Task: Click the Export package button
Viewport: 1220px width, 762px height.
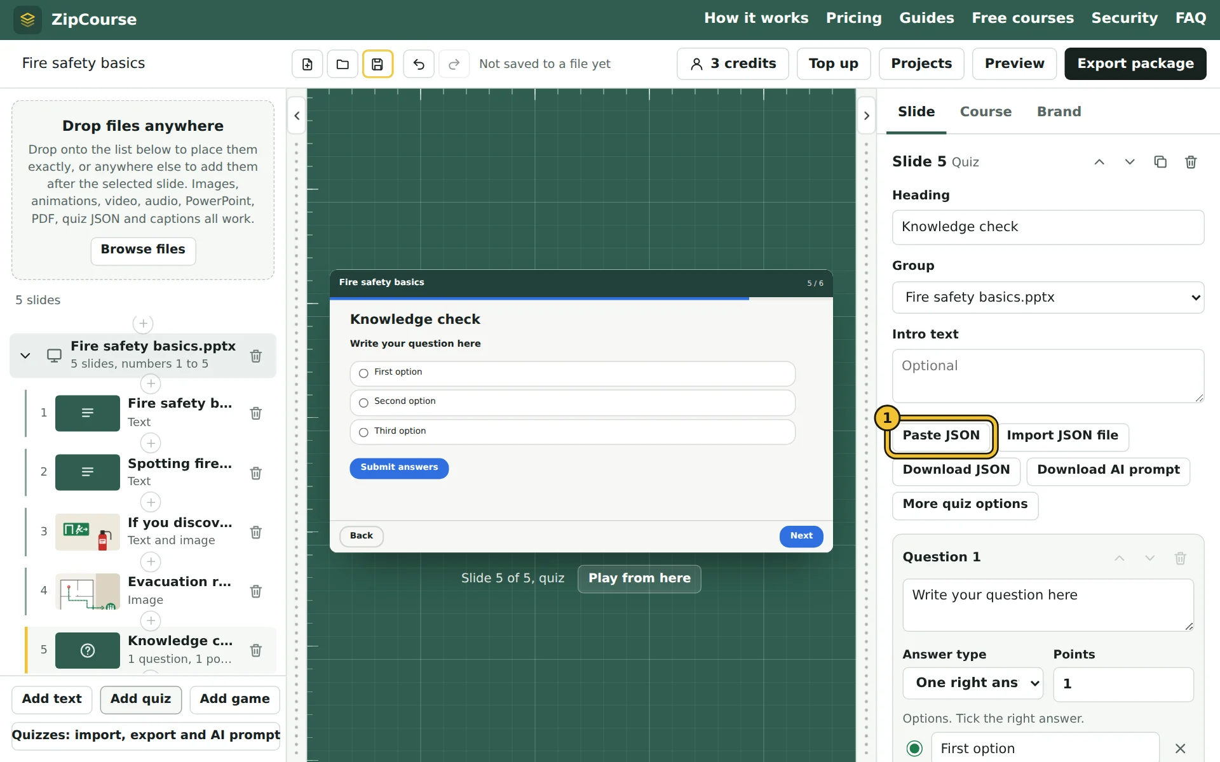Action: [1135, 64]
